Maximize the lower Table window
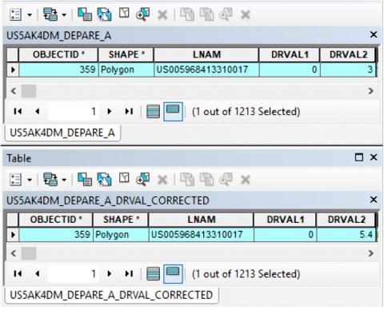Viewport: 384px width, 314px height. 359,157
